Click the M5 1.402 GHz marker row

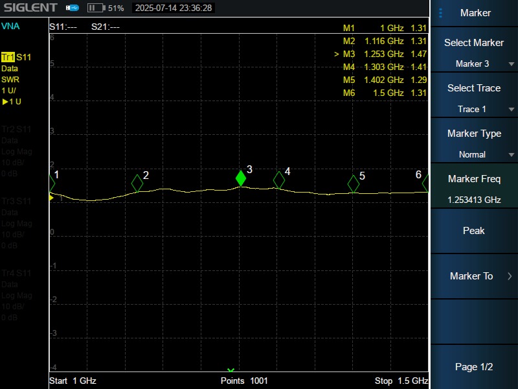385,80
